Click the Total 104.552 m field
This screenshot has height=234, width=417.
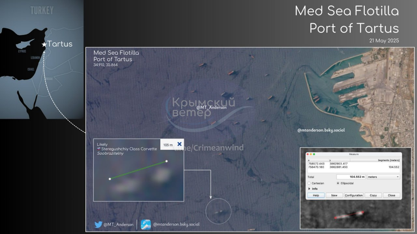tap(351, 177)
